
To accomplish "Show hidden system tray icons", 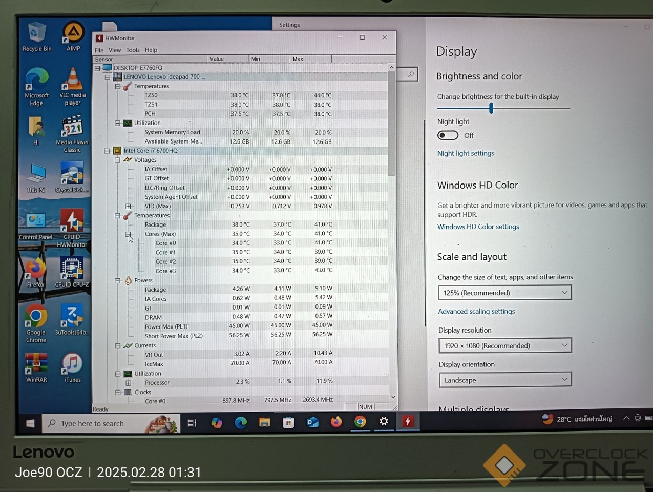I will point(626,418).
